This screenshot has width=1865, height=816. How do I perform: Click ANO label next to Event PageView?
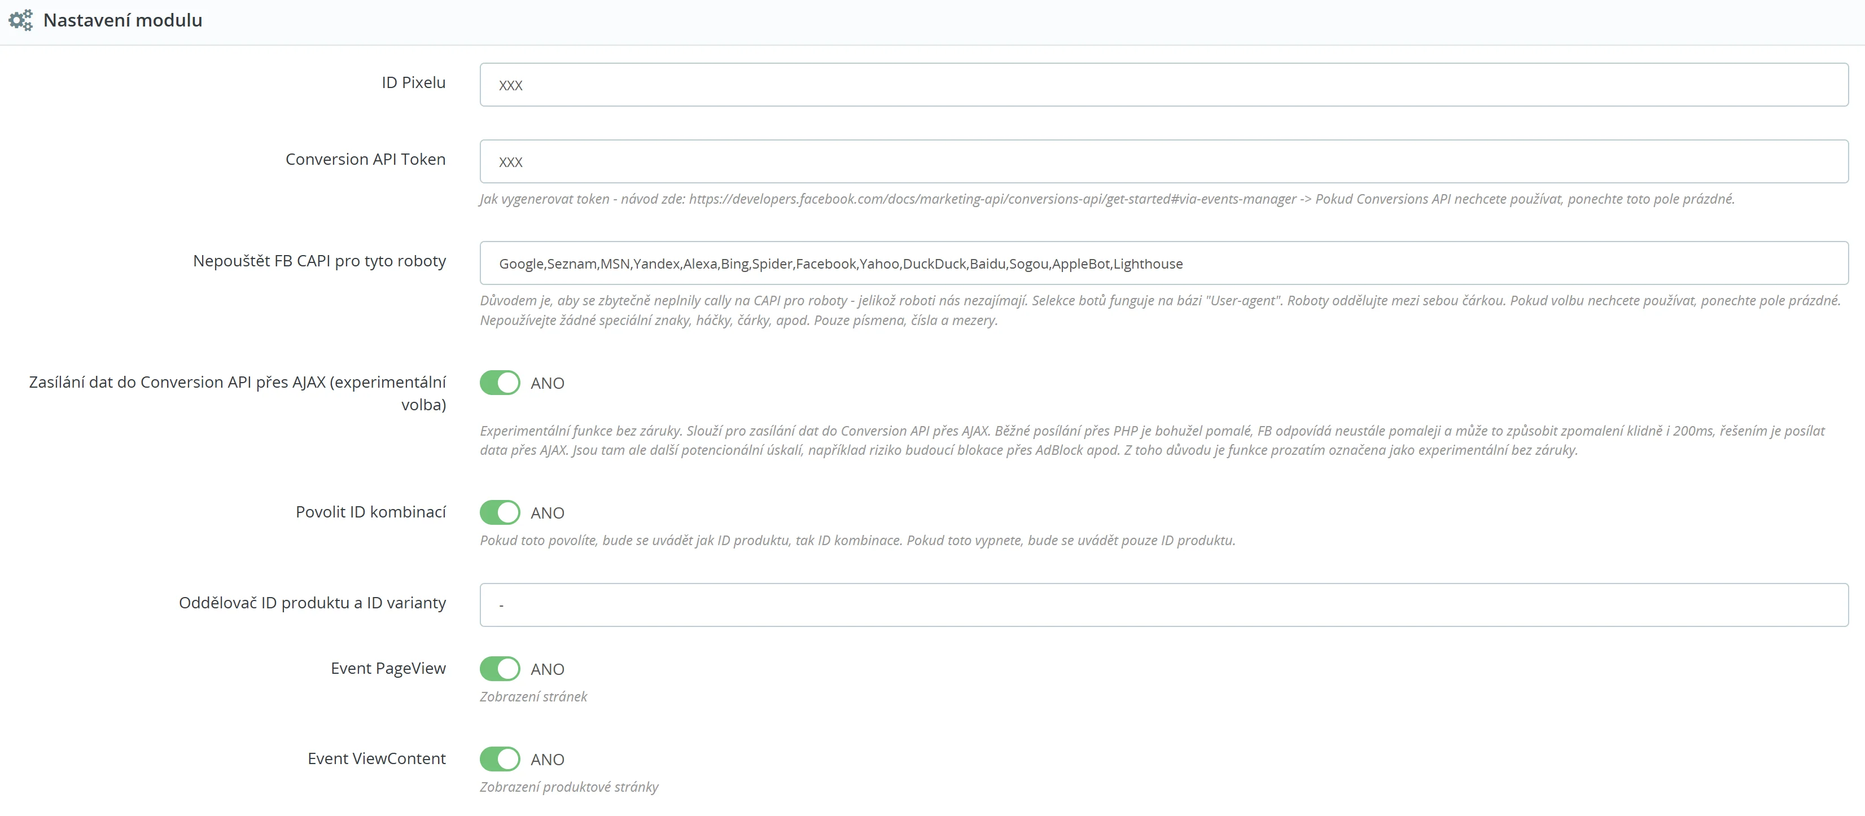point(548,670)
